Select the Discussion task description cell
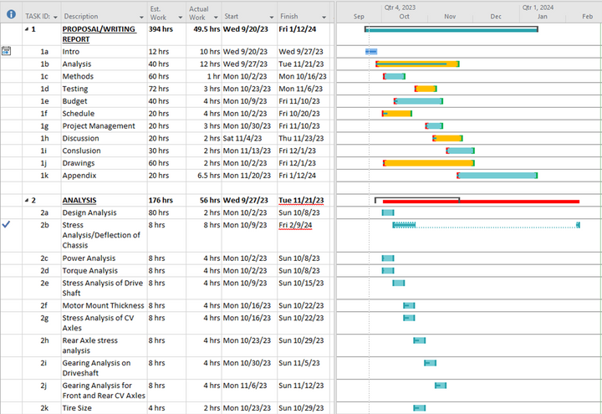Image resolution: width=602 pixels, height=414 pixels. pos(104,138)
